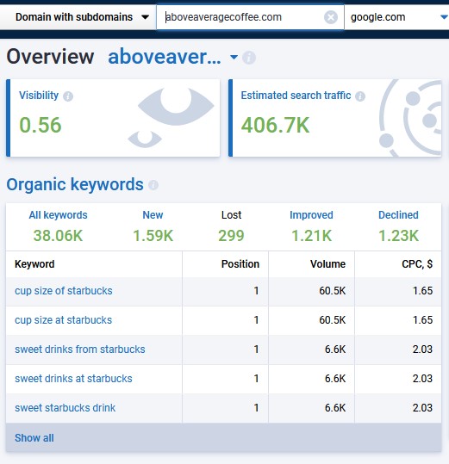Open the google.com search engine dropdown

(x=396, y=17)
